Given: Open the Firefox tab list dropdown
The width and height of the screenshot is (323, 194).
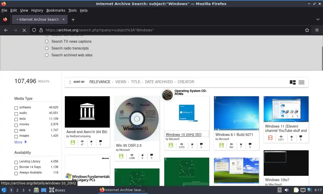Looking at the screenshot, I should (318, 19).
